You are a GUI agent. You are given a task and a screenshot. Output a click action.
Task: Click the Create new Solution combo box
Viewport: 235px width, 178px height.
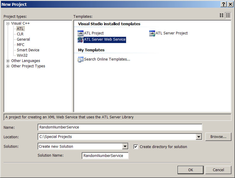pyautogui.click(x=83, y=146)
